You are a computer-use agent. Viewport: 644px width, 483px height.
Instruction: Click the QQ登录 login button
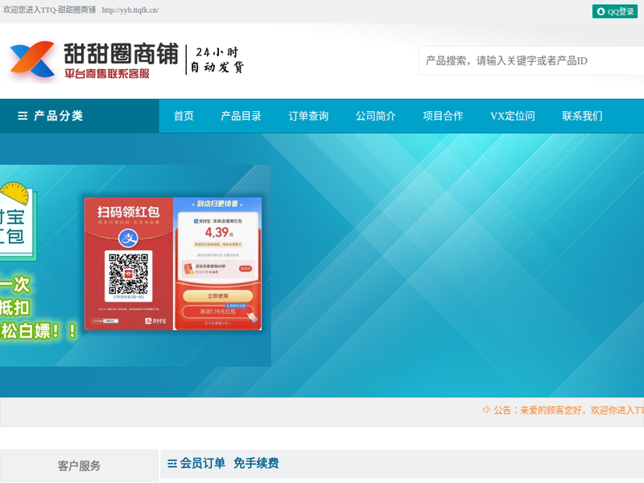coord(614,11)
